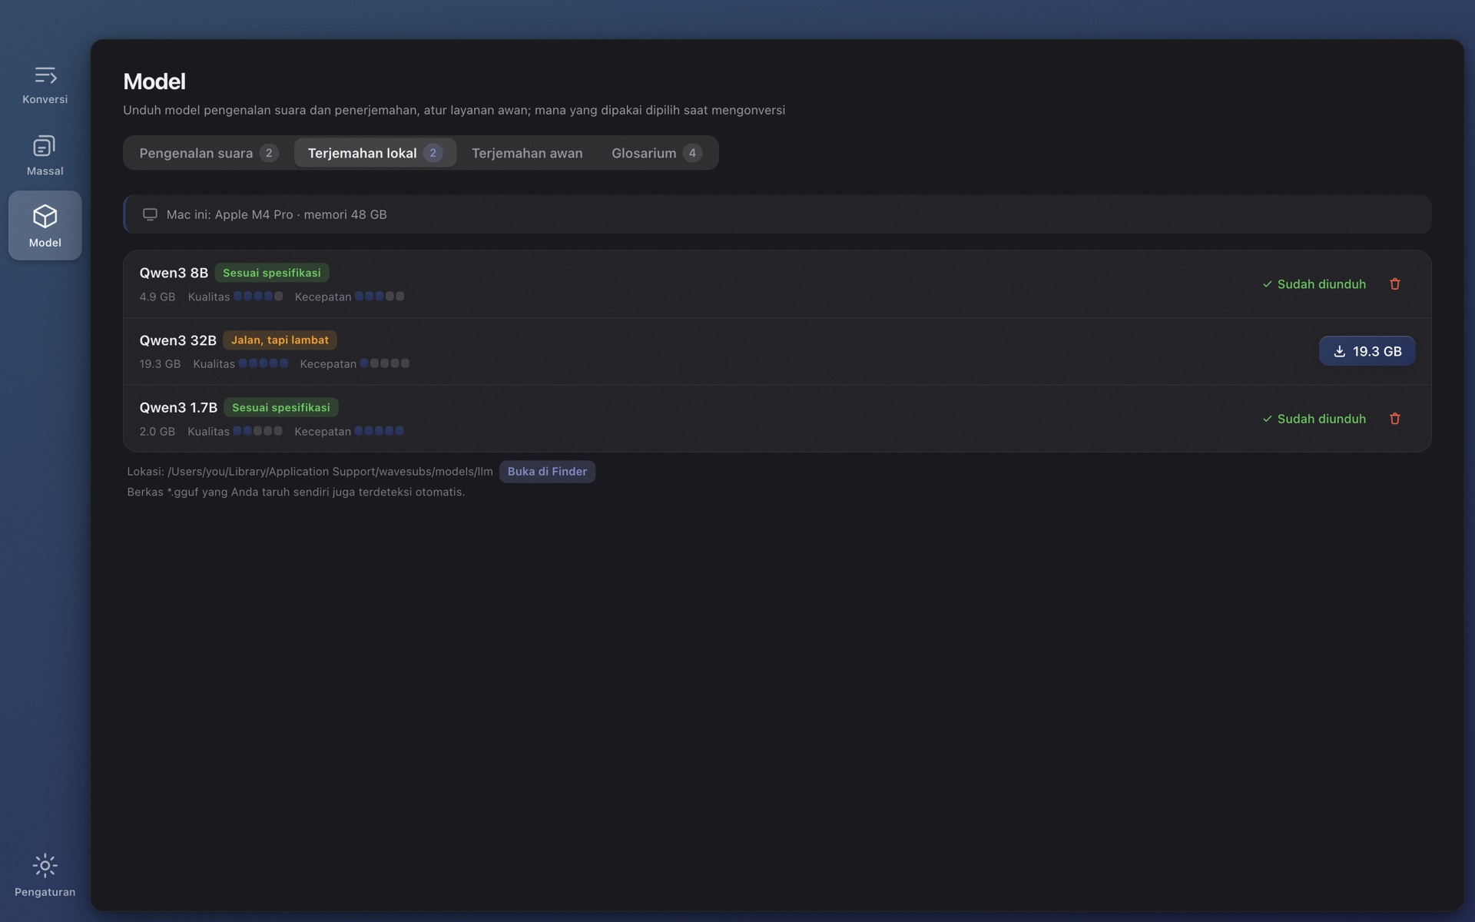Image resolution: width=1475 pixels, height=922 pixels.
Task: Click Sudah diunduh status for Qwen3 8B
Action: pyautogui.click(x=1314, y=284)
